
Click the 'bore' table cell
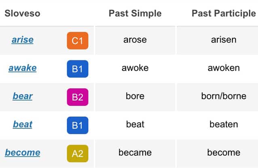point(135,97)
